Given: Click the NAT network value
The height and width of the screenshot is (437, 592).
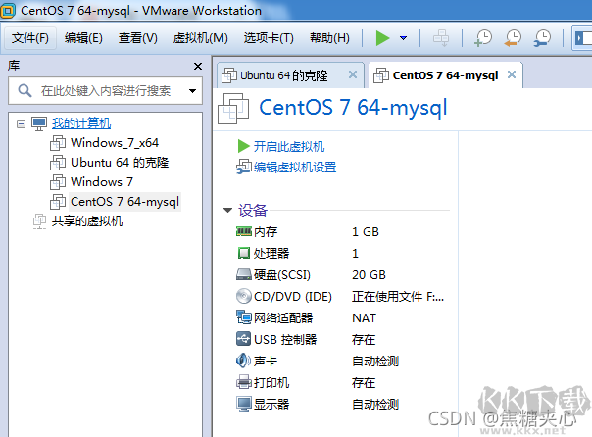Looking at the screenshot, I should [364, 318].
